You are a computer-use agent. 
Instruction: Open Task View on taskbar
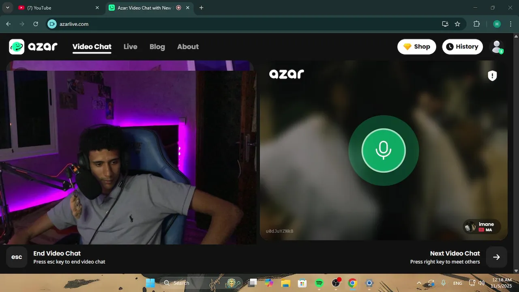click(253, 283)
